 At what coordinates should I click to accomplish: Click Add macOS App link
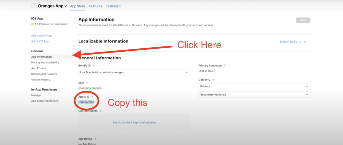coord(41,35)
